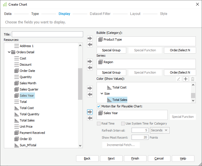This screenshot has height=166, width=202.
Task: Click the remove arrow for Series field
Action: click(x=90, y=68)
